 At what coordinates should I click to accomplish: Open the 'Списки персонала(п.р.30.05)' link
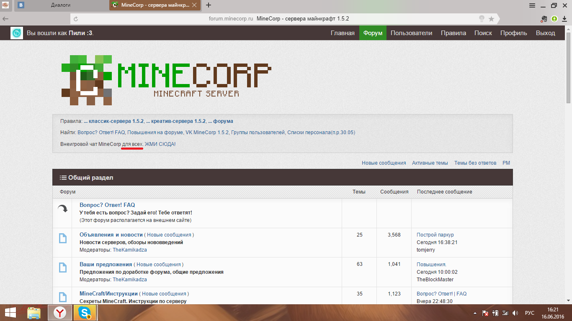tap(321, 132)
